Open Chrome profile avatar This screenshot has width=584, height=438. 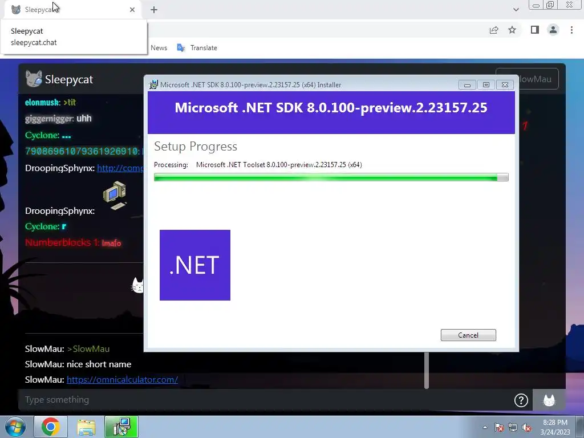pos(553,30)
